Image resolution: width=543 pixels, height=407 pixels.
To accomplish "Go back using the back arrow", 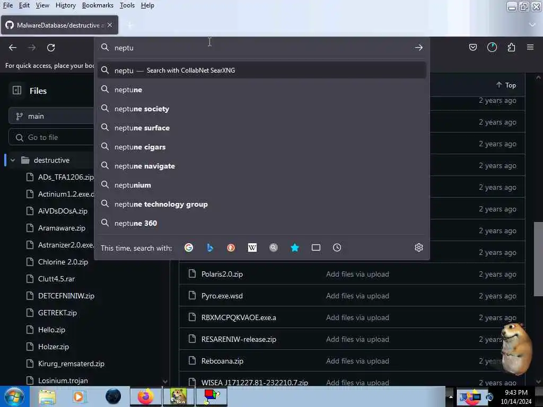I will pos(13,47).
